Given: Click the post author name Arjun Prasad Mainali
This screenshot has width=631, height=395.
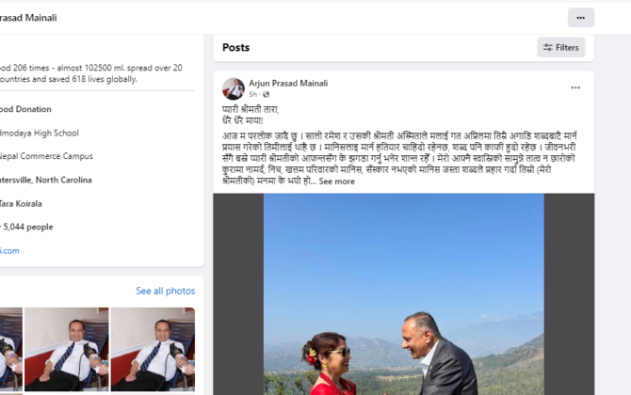Looking at the screenshot, I should coord(288,83).
